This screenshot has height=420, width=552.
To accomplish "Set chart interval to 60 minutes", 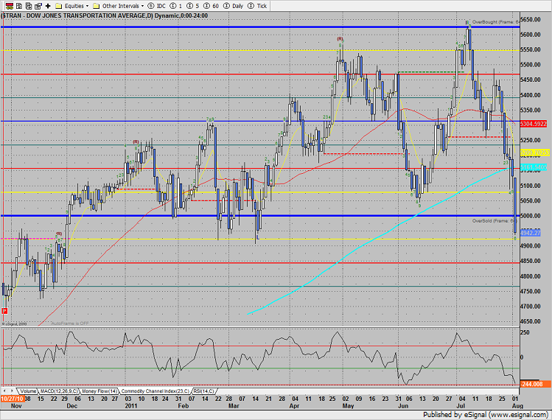I will [x=212, y=6].
